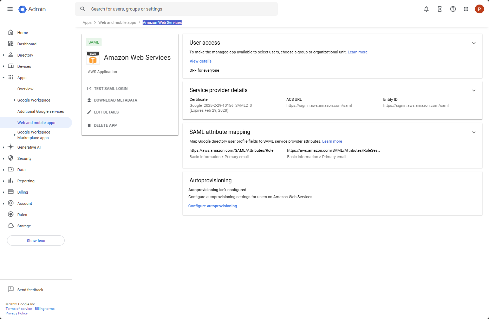Click the Storage cloud icon
The width and height of the screenshot is (489, 319).
pos(11,226)
